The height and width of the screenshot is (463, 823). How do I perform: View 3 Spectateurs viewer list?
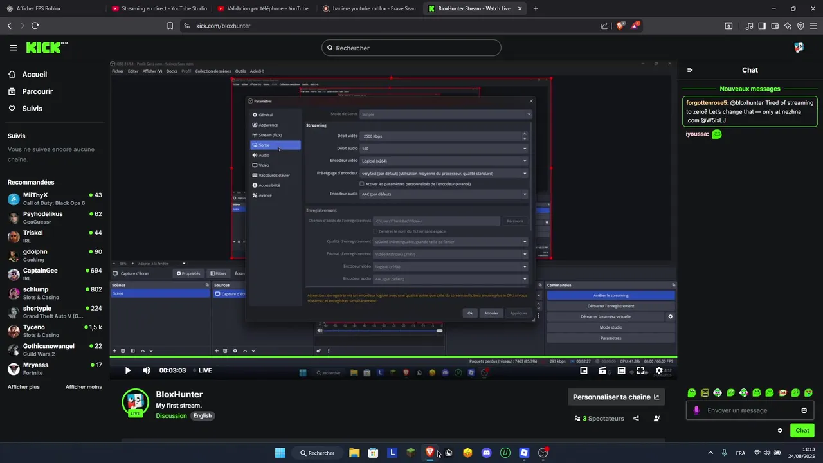click(599, 419)
